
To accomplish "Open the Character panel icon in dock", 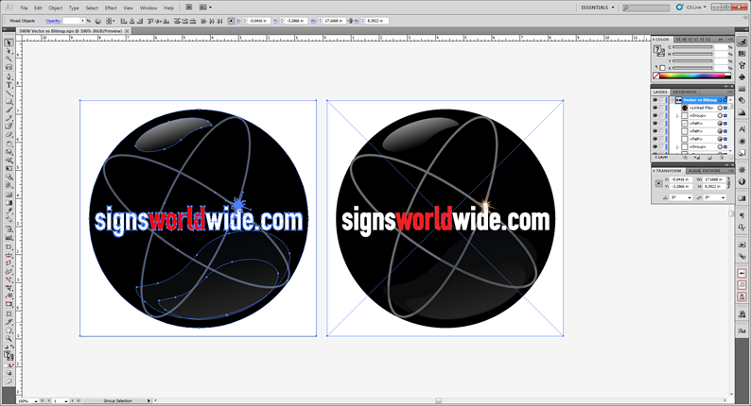I will coord(742,129).
